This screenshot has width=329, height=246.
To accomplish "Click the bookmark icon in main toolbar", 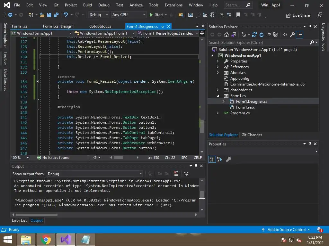I will [x=238, y=15].
